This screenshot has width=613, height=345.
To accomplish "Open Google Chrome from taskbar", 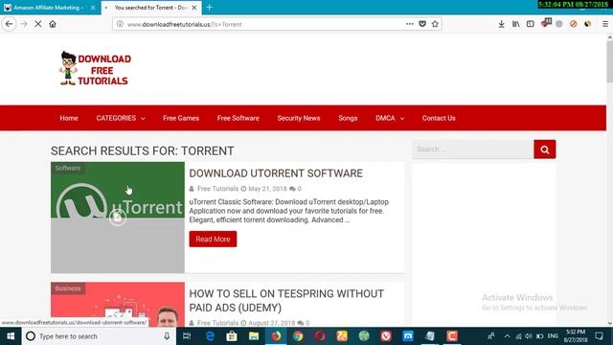I will 298,336.
